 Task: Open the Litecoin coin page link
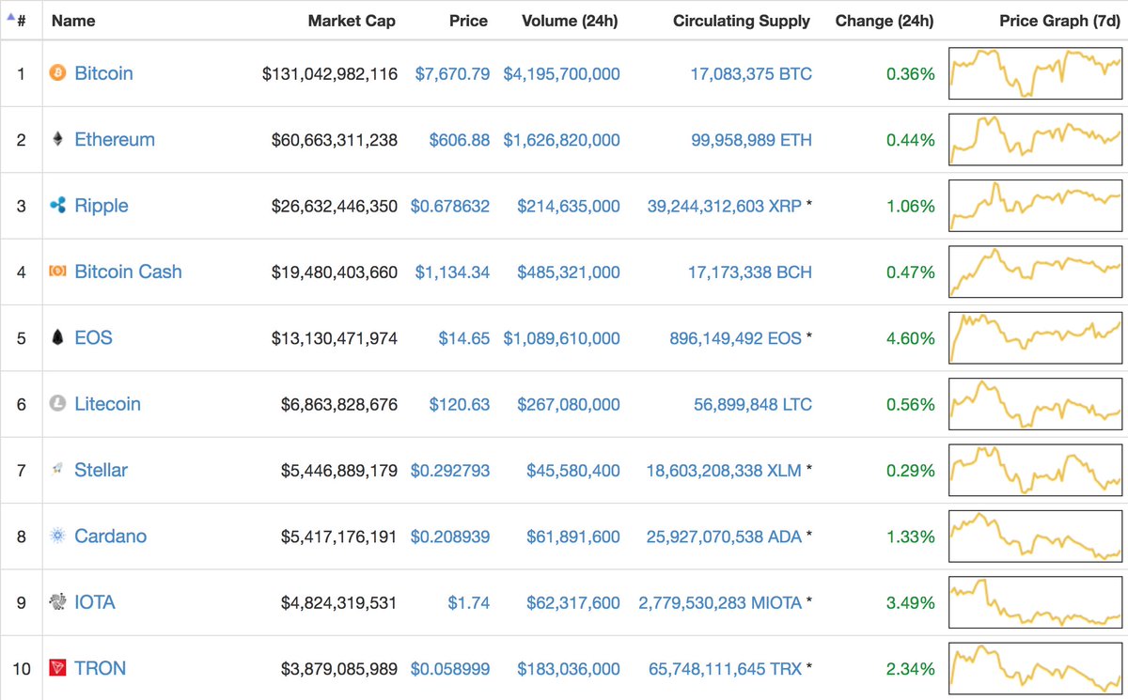107,404
